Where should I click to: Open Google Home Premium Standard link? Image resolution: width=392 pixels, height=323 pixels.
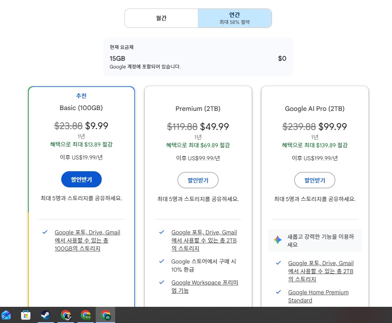pos(318,296)
